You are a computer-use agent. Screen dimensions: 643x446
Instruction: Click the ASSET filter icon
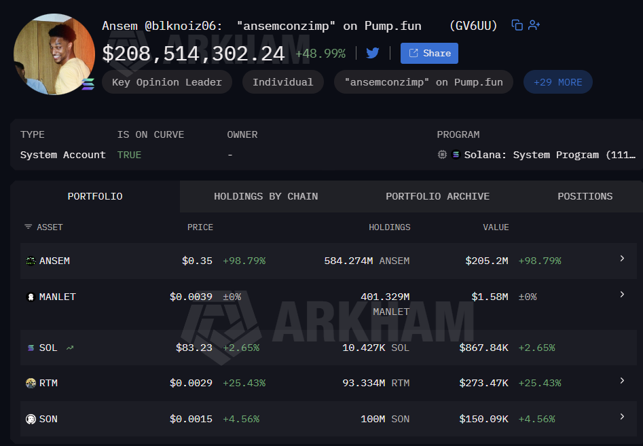point(28,227)
